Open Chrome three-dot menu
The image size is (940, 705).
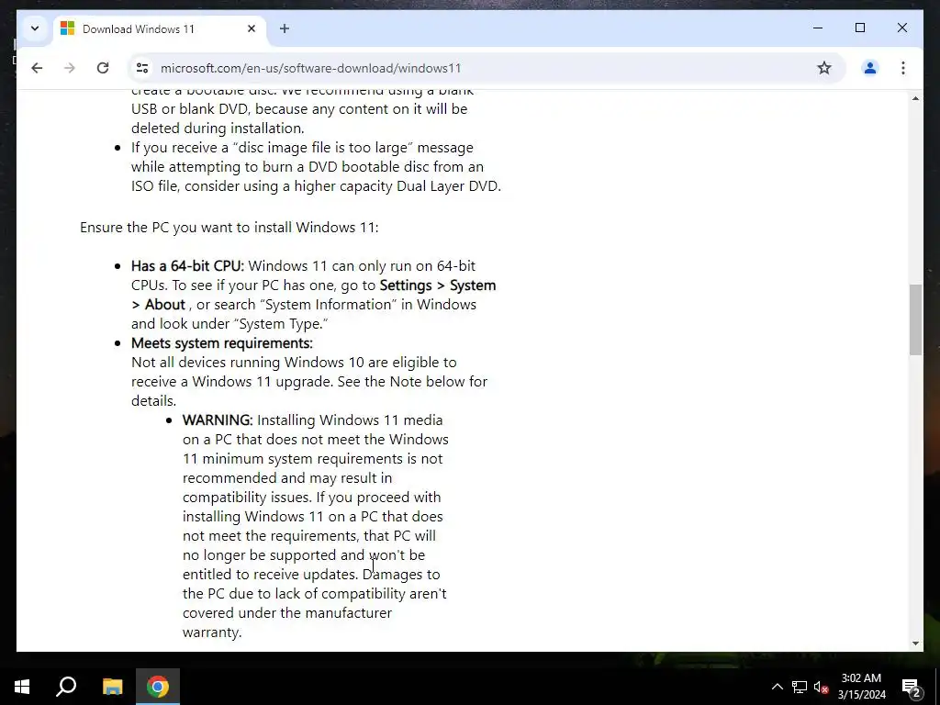(903, 68)
